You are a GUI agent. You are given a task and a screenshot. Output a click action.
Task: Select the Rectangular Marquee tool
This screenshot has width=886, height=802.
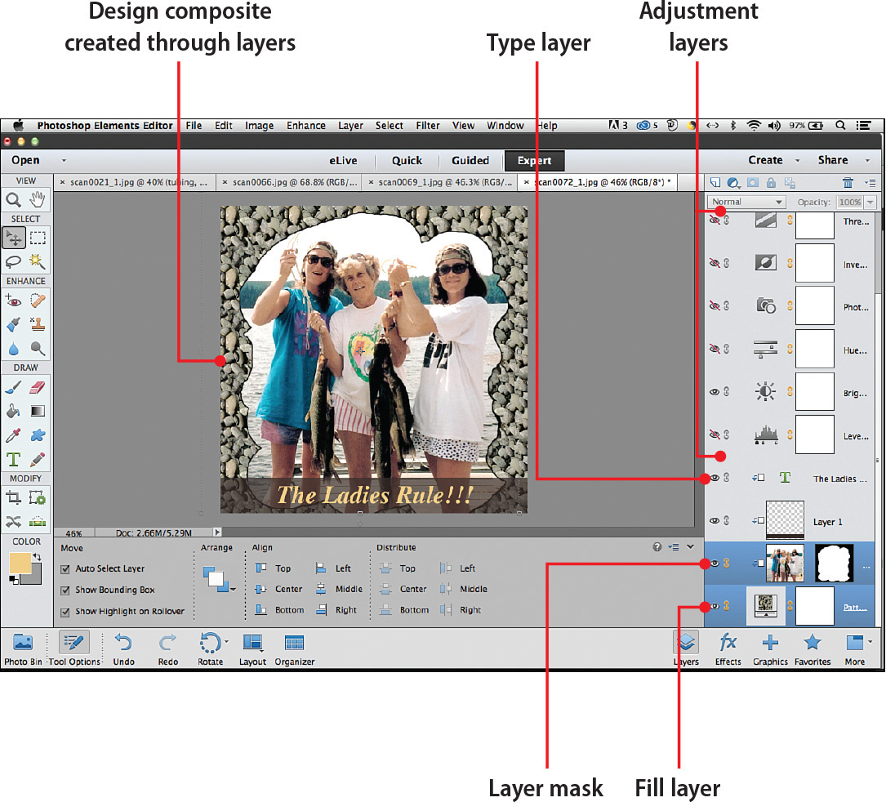point(38,238)
